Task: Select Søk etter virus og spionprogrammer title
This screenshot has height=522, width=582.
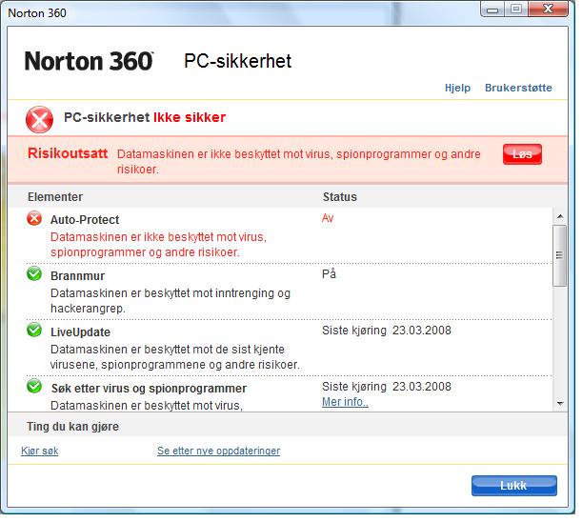Action: coord(149,389)
